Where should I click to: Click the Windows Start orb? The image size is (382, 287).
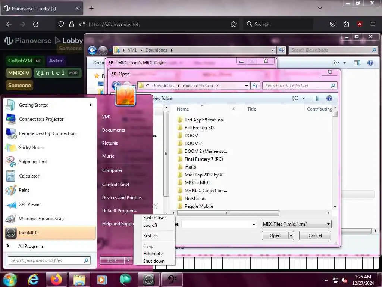coord(9,280)
